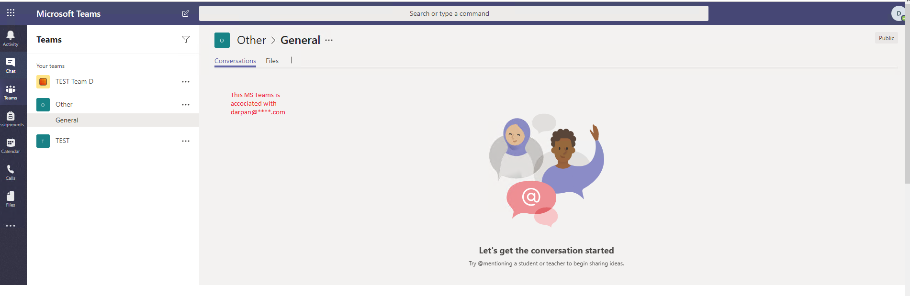Open Assignments in the sidebar
The width and height of the screenshot is (910, 296).
(x=11, y=119)
